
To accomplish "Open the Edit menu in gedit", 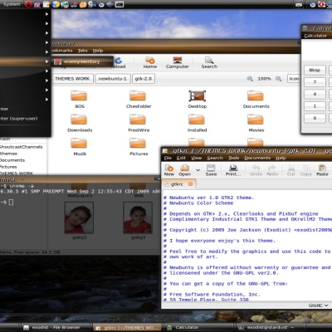I will pos(181,158).
